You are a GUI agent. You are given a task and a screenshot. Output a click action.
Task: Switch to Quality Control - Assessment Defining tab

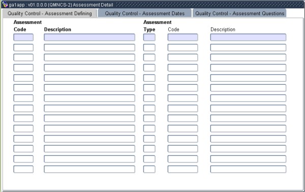50,13
